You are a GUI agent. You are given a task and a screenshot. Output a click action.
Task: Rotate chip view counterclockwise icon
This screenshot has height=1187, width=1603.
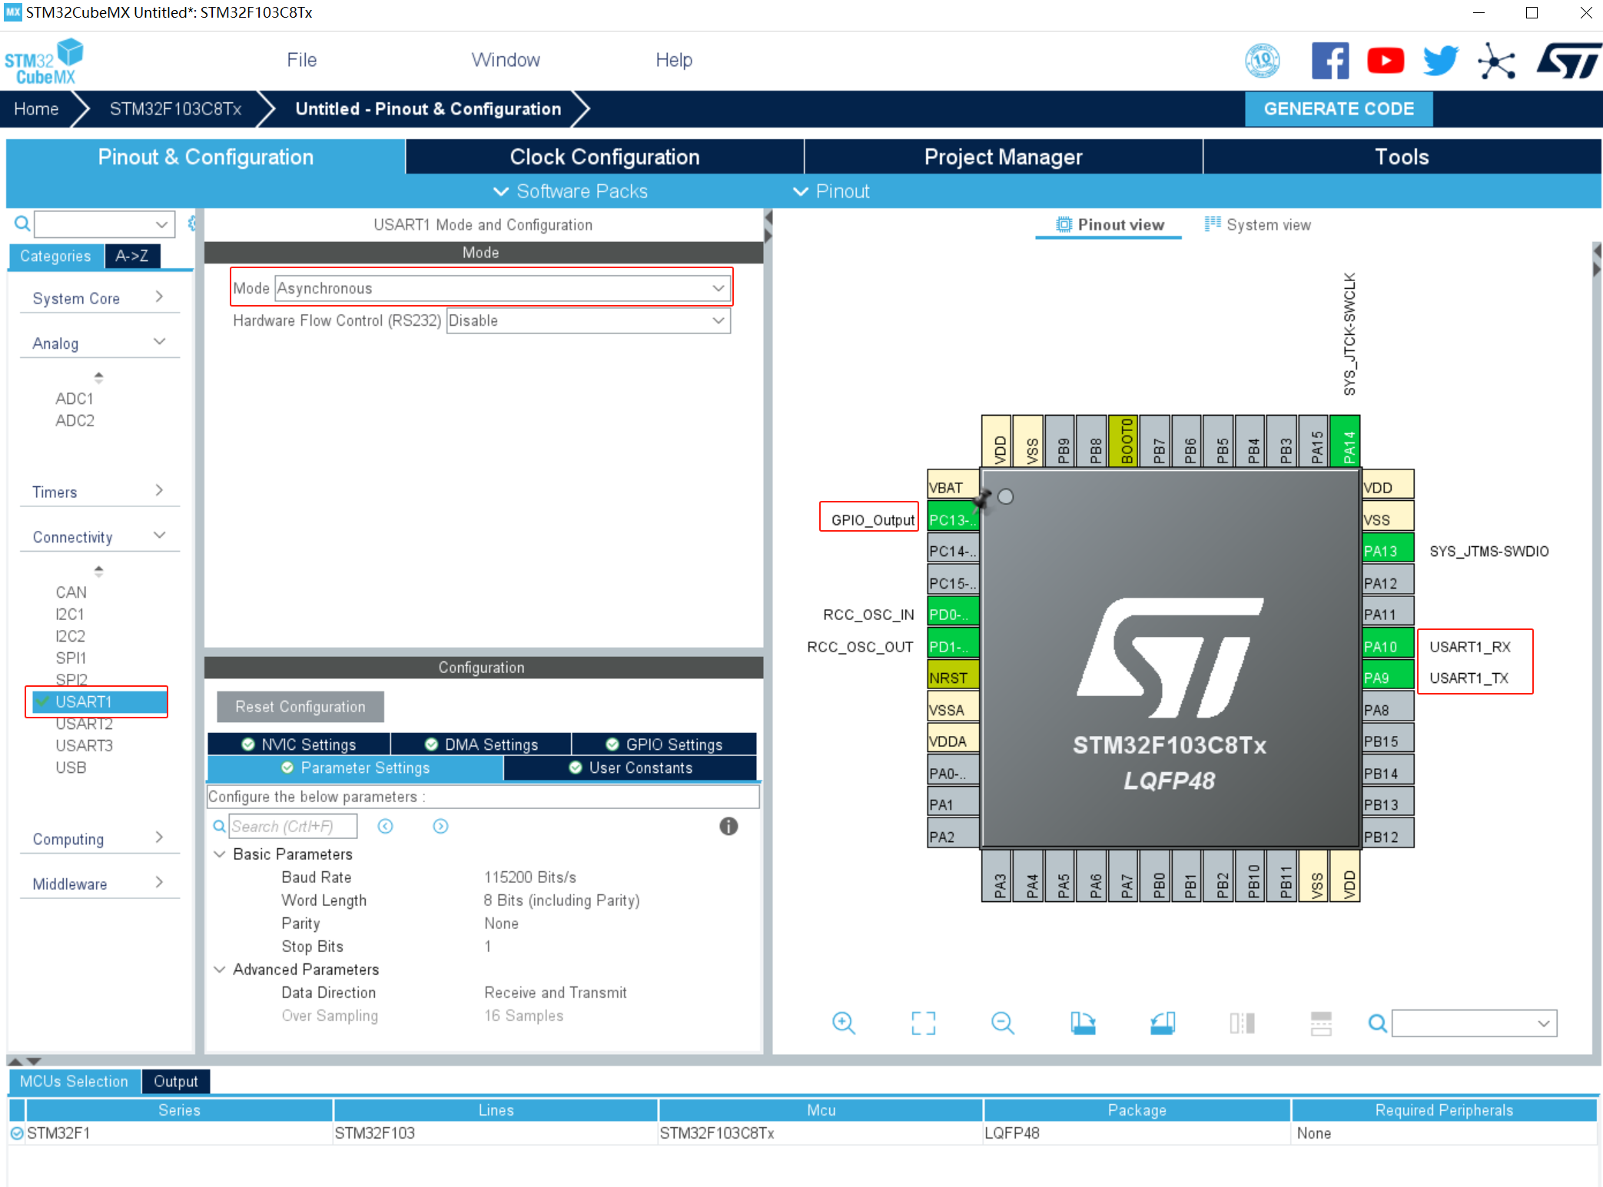1163,1023
